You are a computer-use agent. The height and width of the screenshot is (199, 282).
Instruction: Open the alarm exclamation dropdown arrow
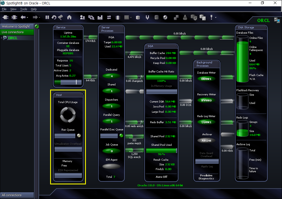[x=216, y=18]
